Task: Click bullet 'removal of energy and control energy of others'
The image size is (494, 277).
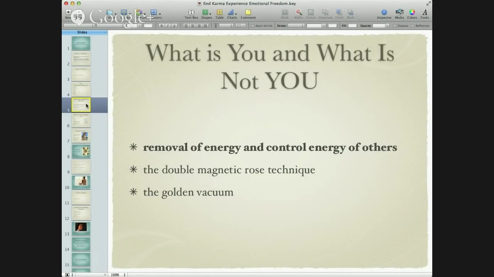Action: click(270, 147)
